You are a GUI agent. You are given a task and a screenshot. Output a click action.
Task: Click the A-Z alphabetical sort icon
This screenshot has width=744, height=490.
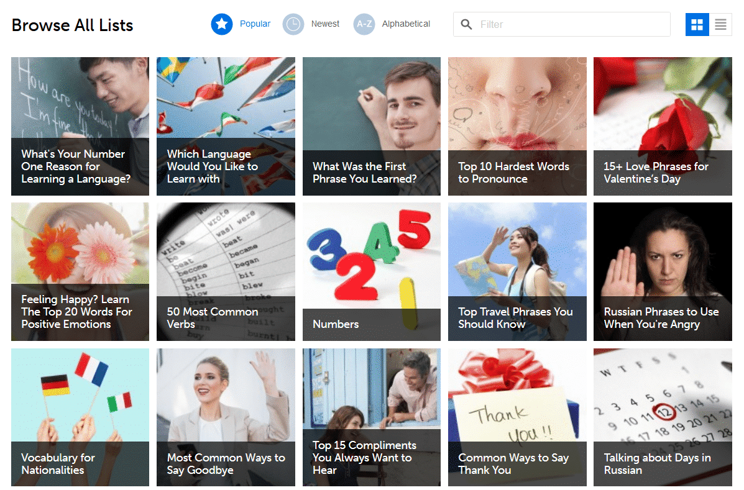click(x=364, y=24)
